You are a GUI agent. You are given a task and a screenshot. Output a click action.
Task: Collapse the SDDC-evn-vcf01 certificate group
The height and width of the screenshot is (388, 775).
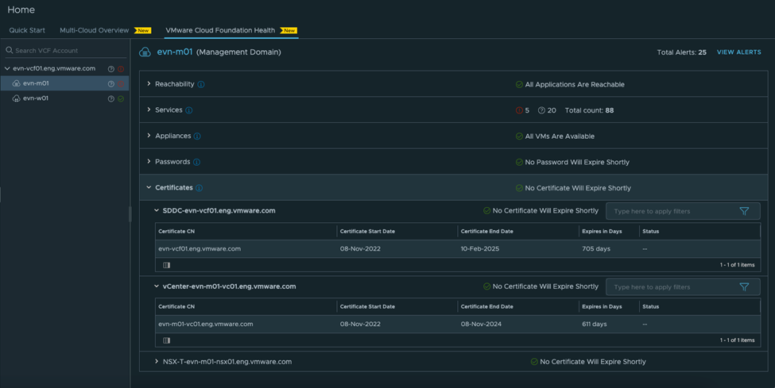pyautogui.click(x=157, y=211)
